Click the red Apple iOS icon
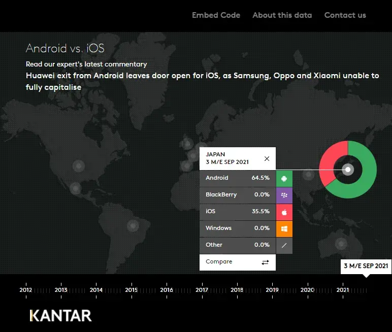 point(284,212)
